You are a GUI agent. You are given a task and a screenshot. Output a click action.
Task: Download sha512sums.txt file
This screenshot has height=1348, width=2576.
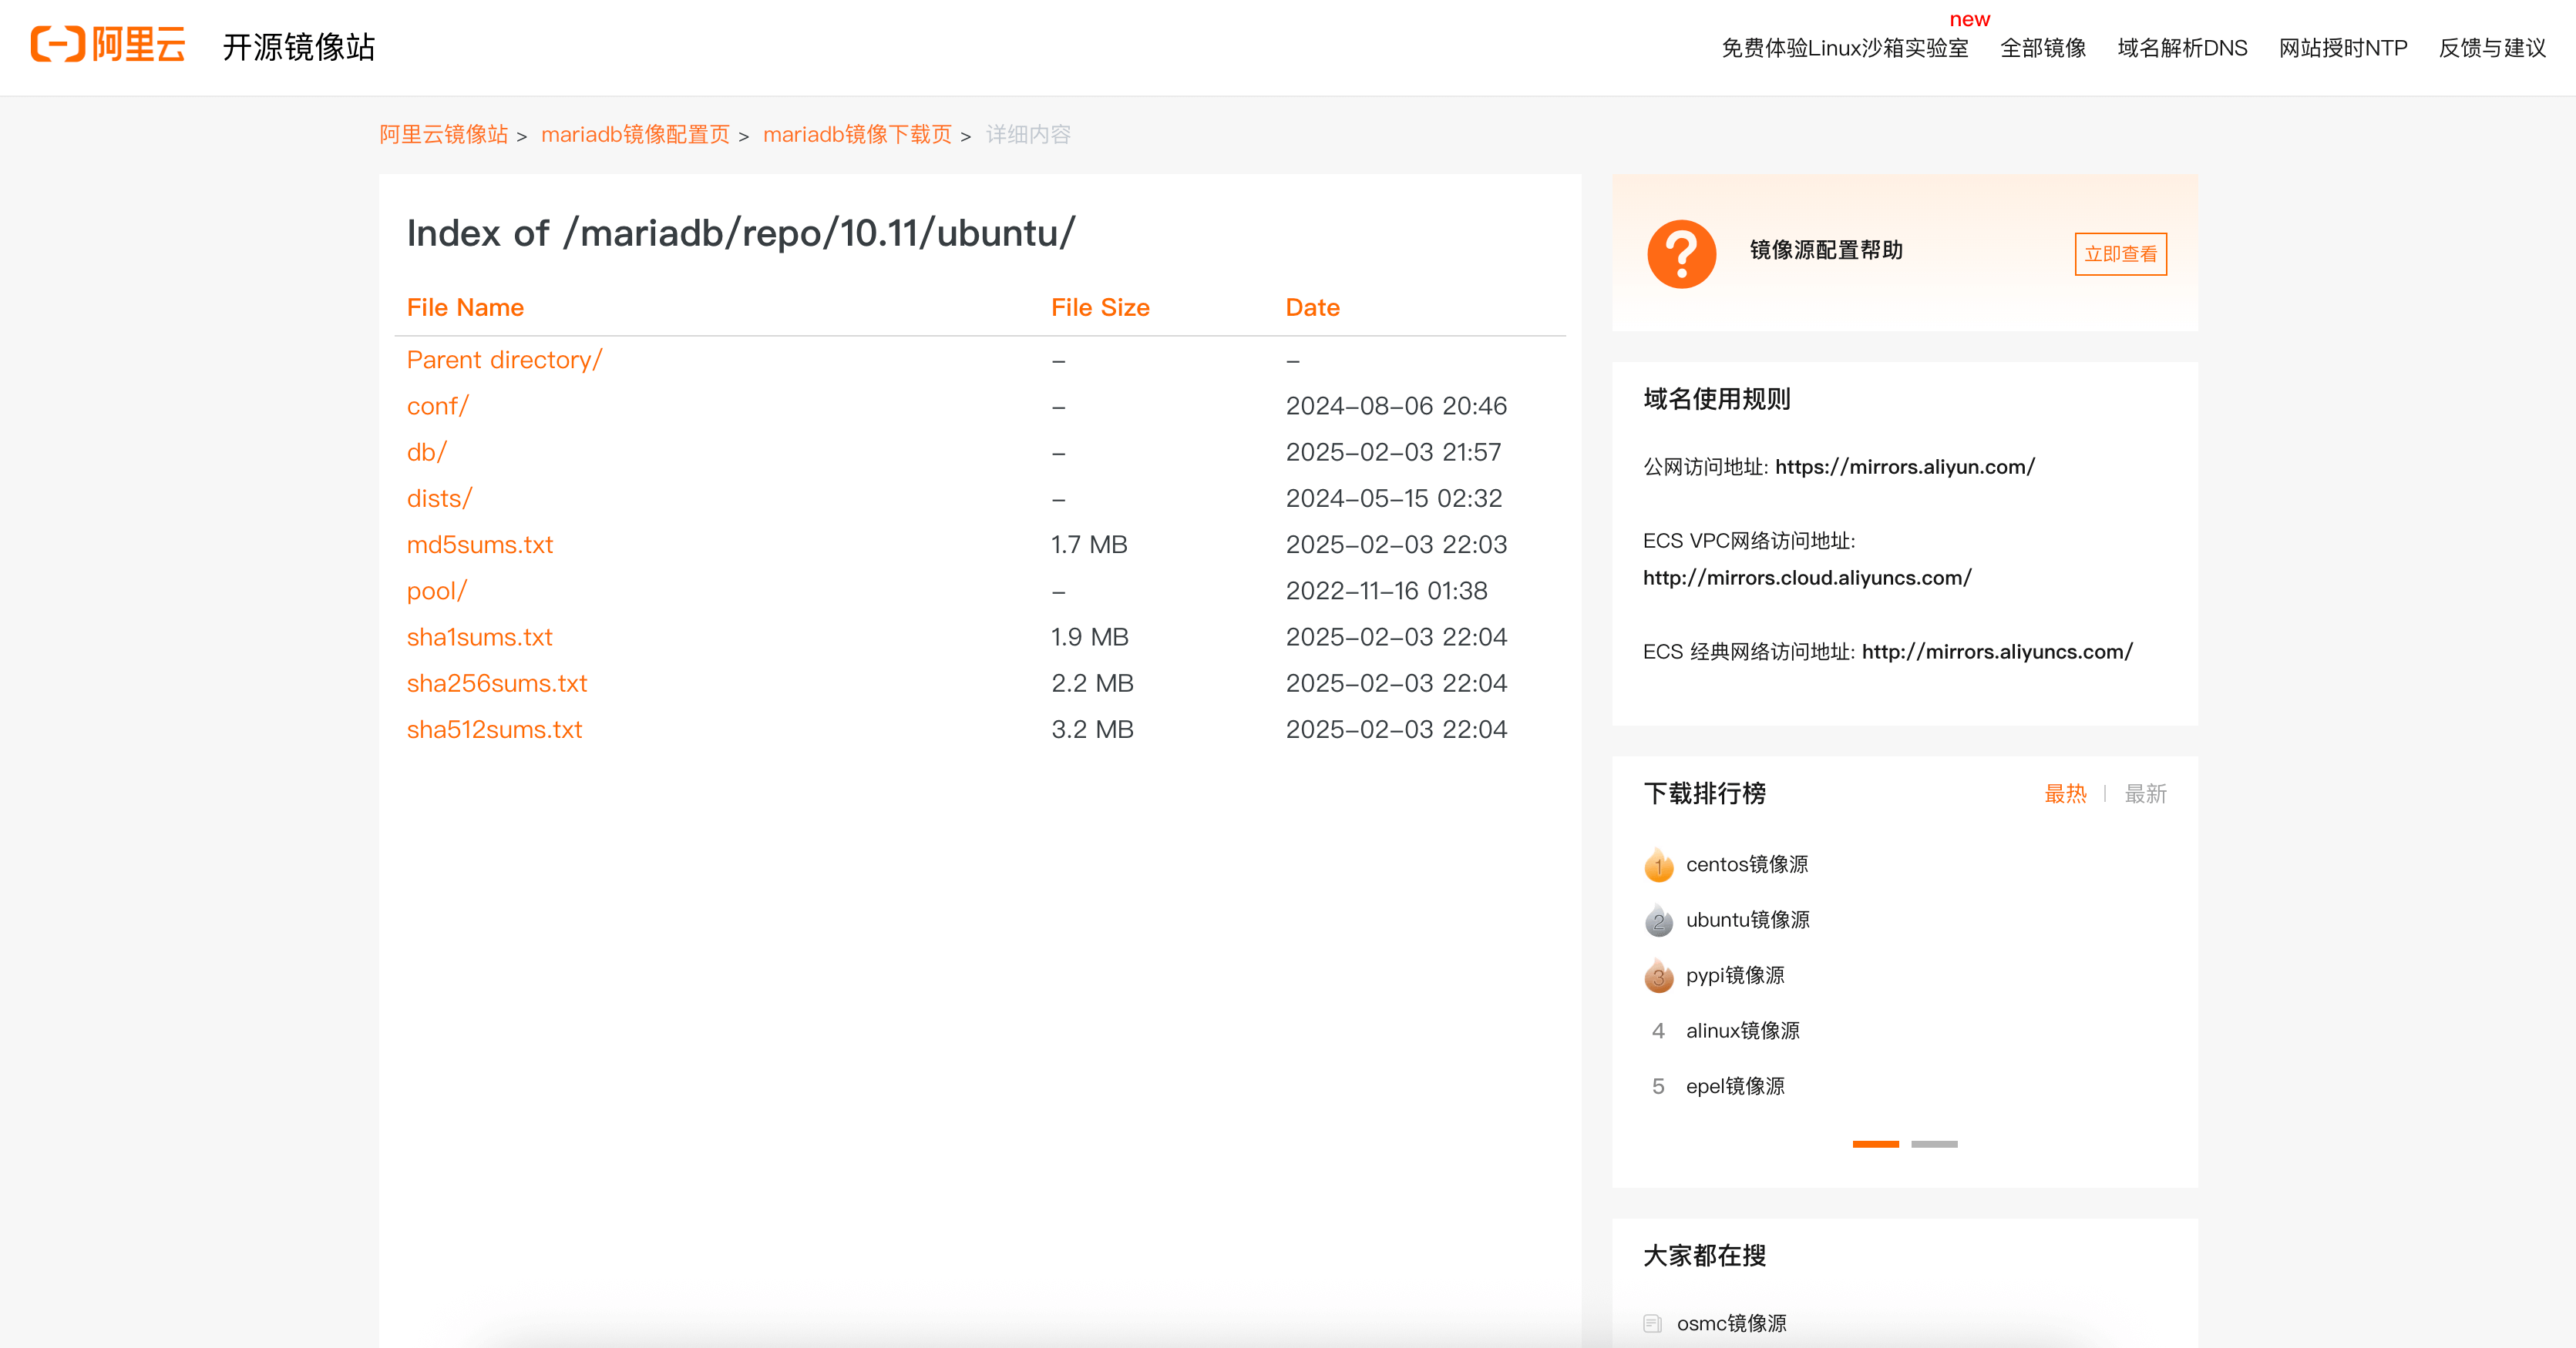click(x=494, y=729)
